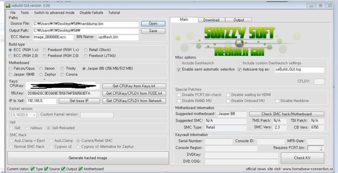Select Freeboot (JTAG) build type

click(100, 56)
